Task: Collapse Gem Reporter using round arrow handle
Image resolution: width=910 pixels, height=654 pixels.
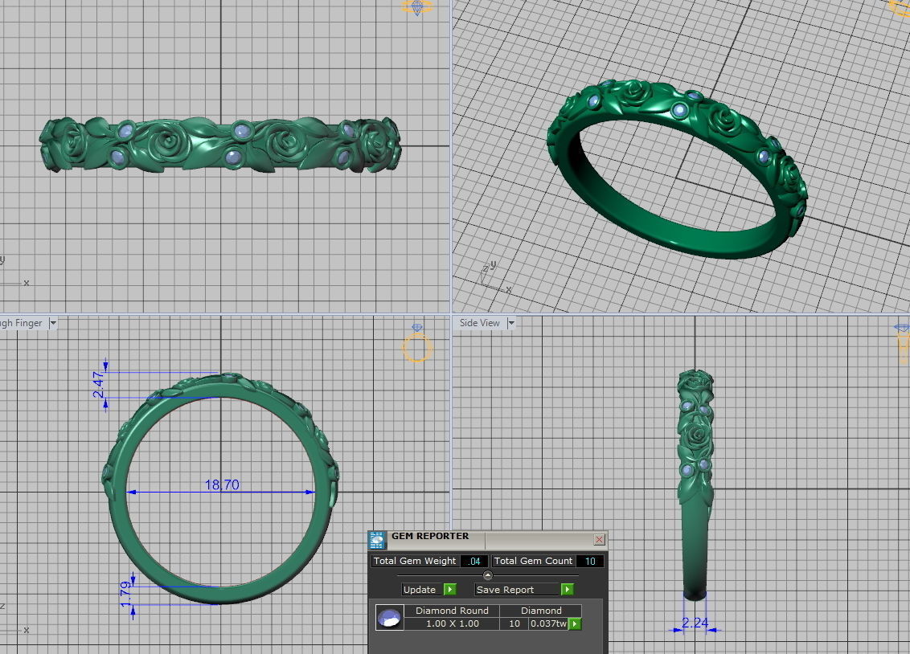Action: click(487, 575)
